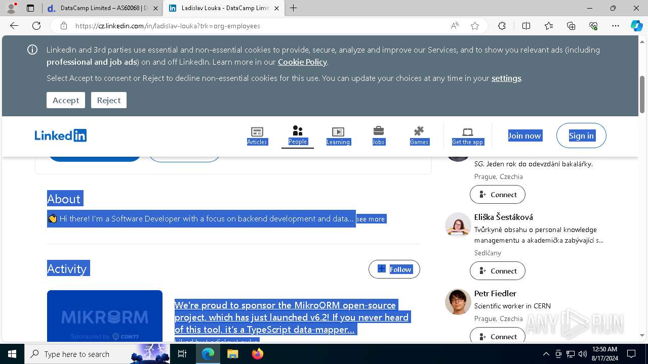Open File Explorer from the taskbar

(x=232, y=354)
